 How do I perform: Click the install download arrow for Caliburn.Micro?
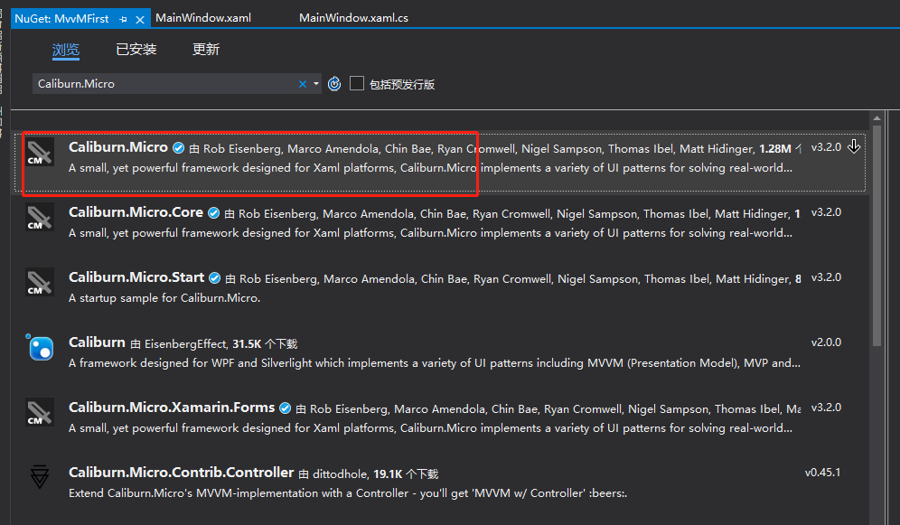click(x=854, y=147)
